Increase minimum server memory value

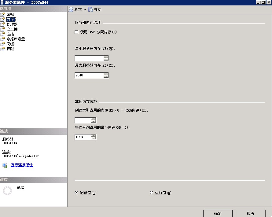coord(106,57)
